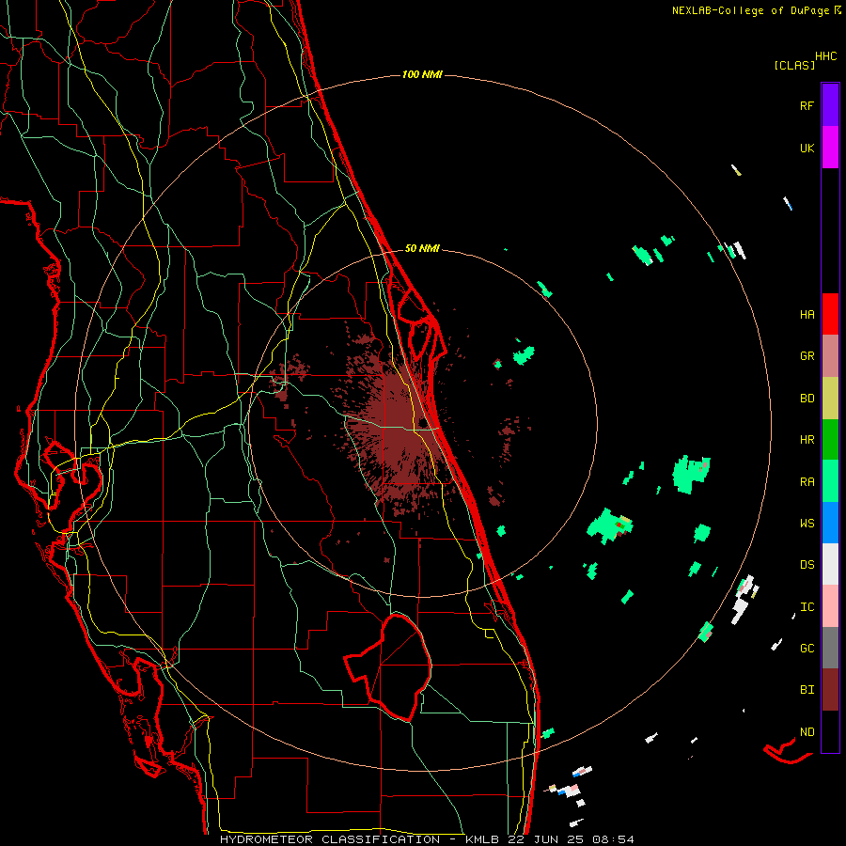Click the 'HA' legend label
The height and width of the screenshot is (846, 846).
807,314
